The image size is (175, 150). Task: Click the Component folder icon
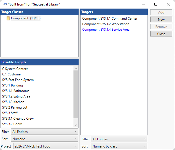coord(8,18)
